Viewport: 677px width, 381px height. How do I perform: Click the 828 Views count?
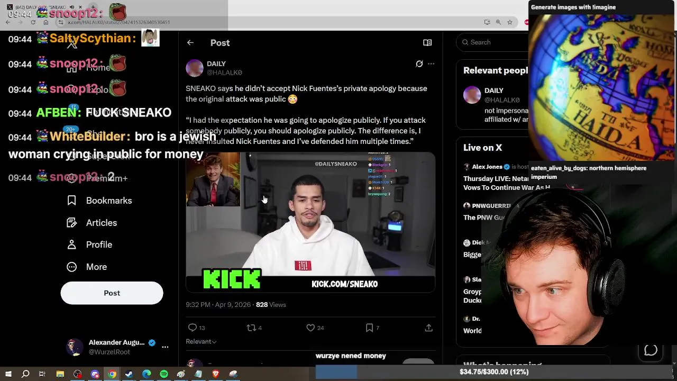click(271, 305)
